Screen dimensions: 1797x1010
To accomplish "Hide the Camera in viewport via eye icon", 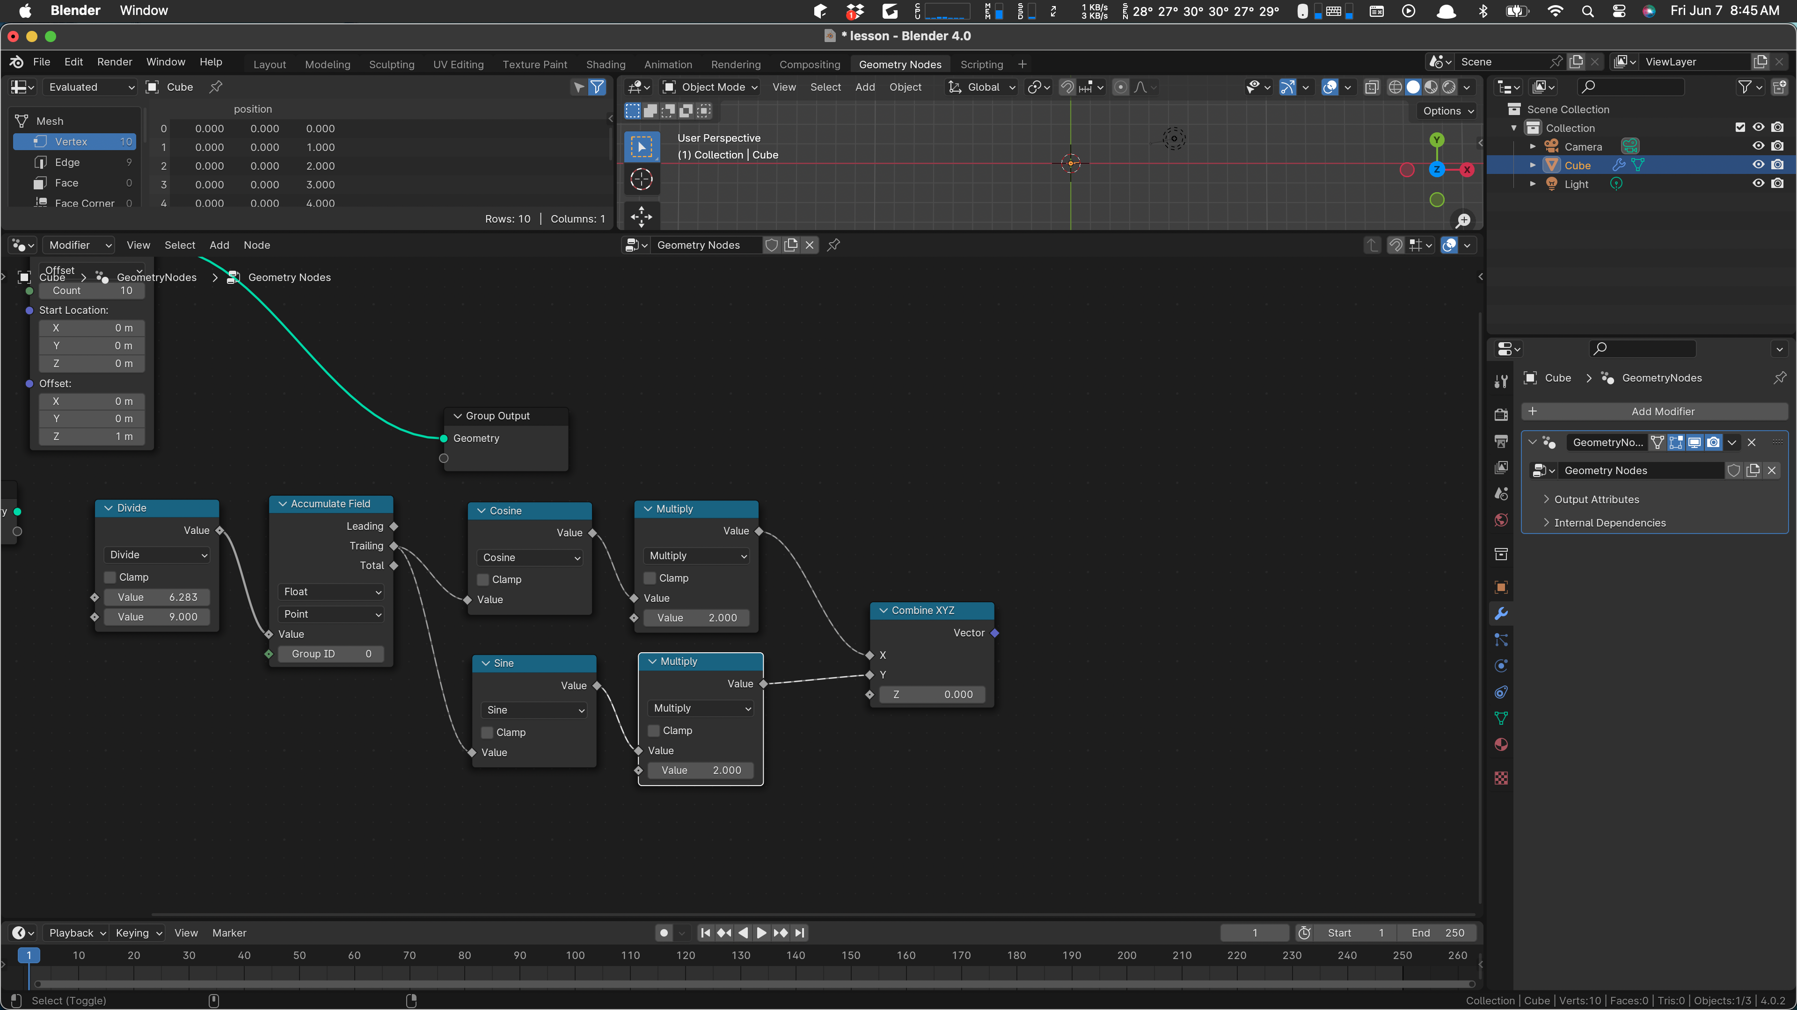I will [x=1758, y=146].
